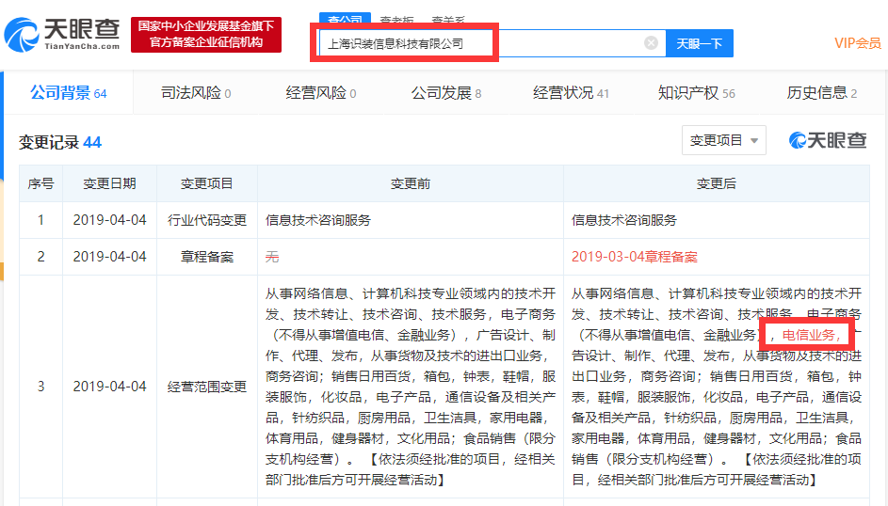Select the 查老板 search tab

click(x=396, y=21)
